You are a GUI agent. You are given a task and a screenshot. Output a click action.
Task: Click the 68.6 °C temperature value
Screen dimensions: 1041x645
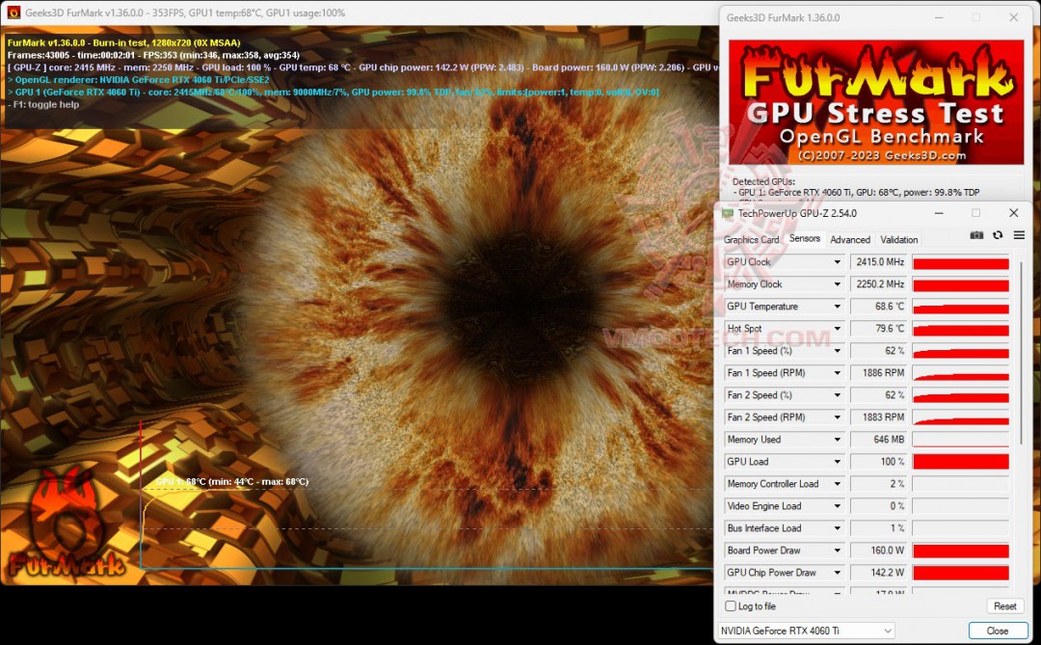[879, 307]
